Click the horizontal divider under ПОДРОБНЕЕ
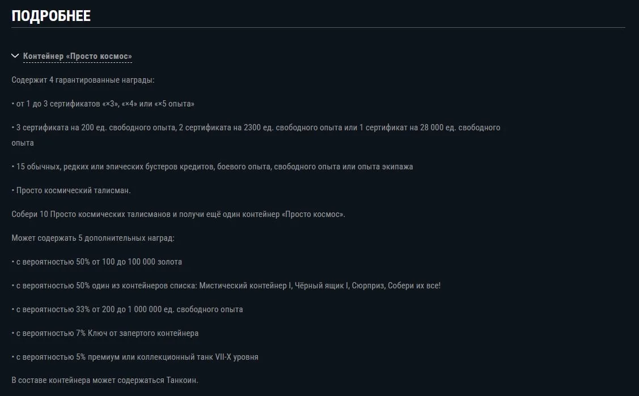The image size is (639, 396). (318, 28)
